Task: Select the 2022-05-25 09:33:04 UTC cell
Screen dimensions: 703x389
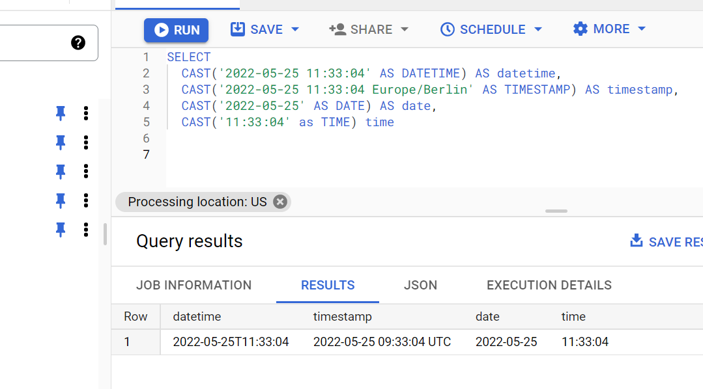Action: (382, 342)
